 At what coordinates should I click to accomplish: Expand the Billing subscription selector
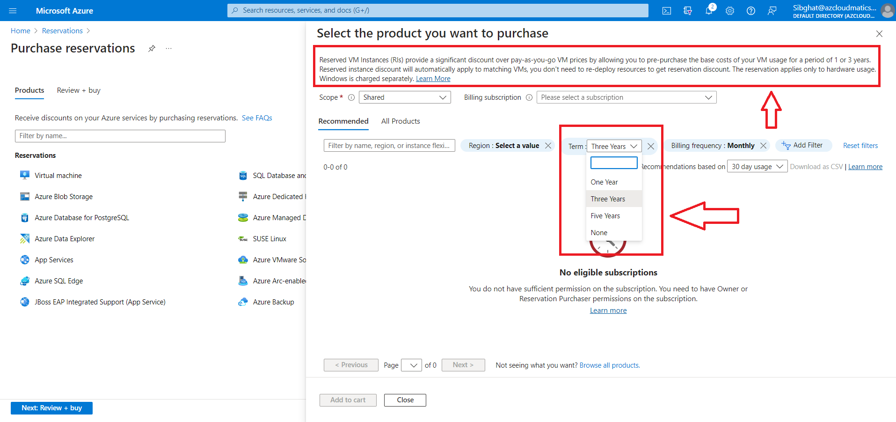pyautogui.click(x=626, y=97)
